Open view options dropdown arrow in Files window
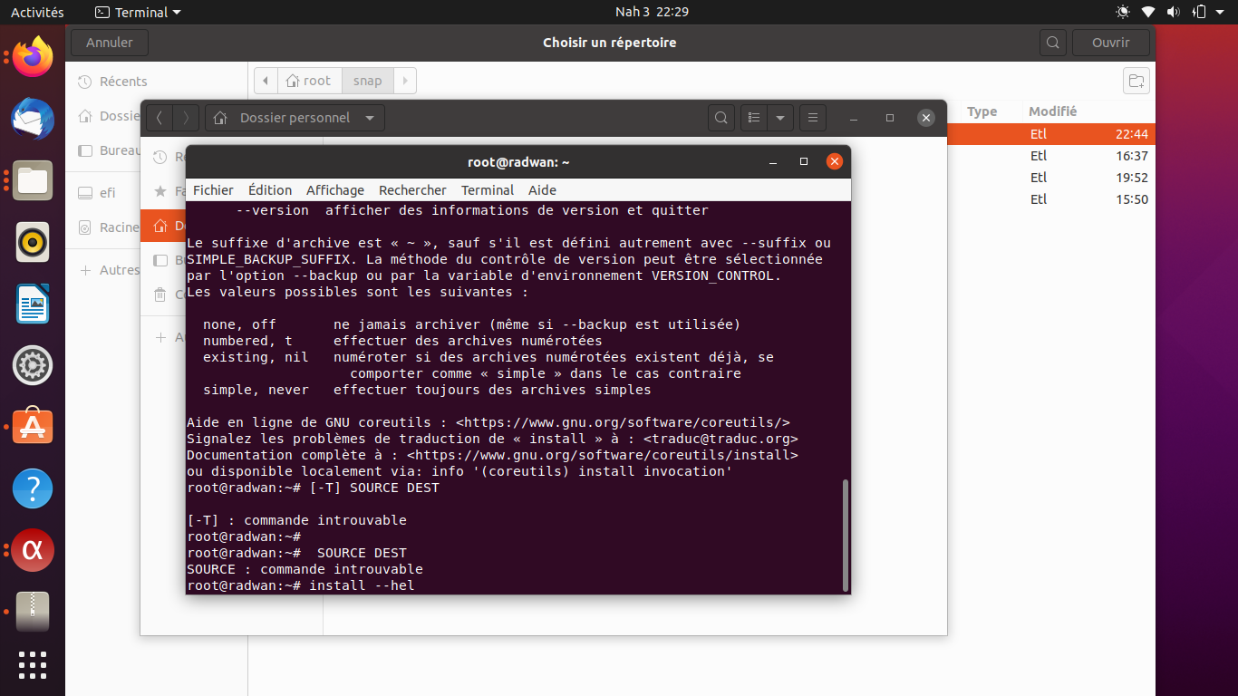Viewport: 1238px width, 696px height. (x=780, y=118)
